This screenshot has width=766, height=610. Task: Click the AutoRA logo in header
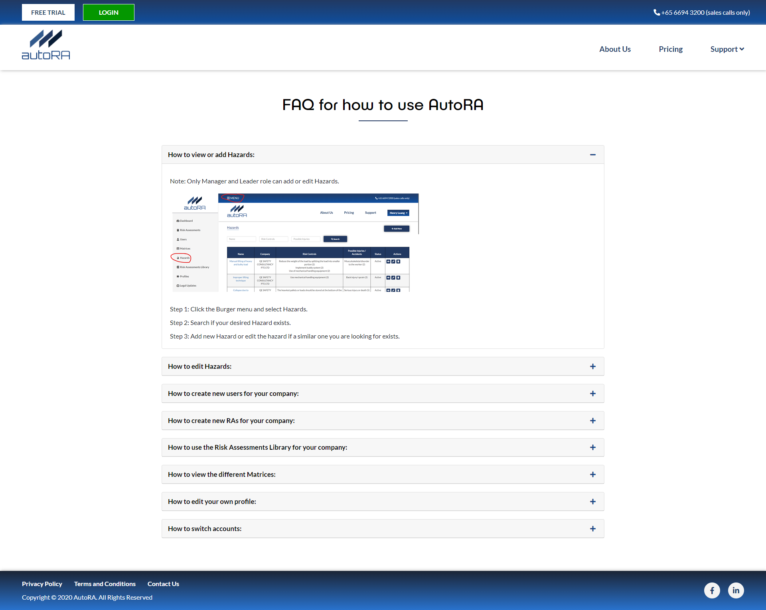tap(46, 45)
